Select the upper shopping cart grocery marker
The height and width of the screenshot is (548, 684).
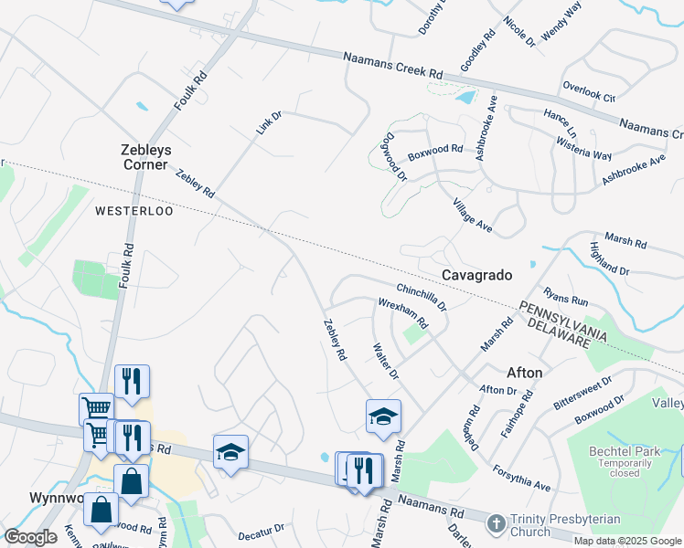tap(96, 408)
